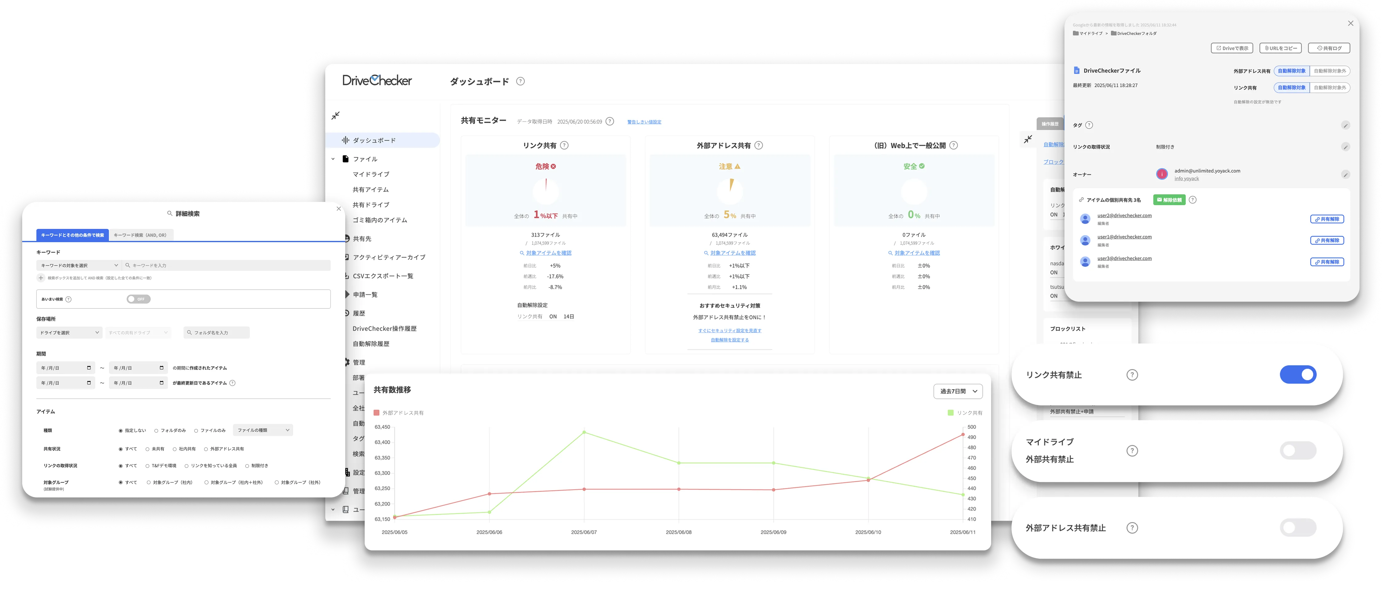Click help icon beside 解除依頼 button
The width and height of the screenshot is (1382, 591).
1193,200
